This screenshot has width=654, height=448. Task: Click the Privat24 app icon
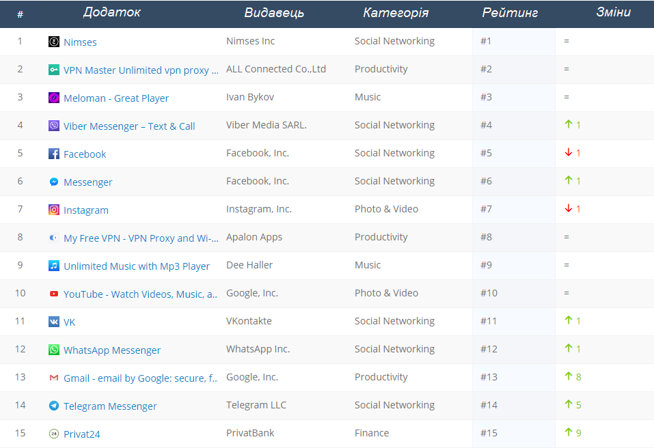[54, 434]
